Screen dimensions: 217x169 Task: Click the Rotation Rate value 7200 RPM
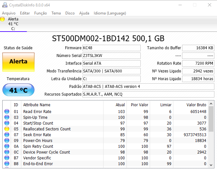coord(198,63)
